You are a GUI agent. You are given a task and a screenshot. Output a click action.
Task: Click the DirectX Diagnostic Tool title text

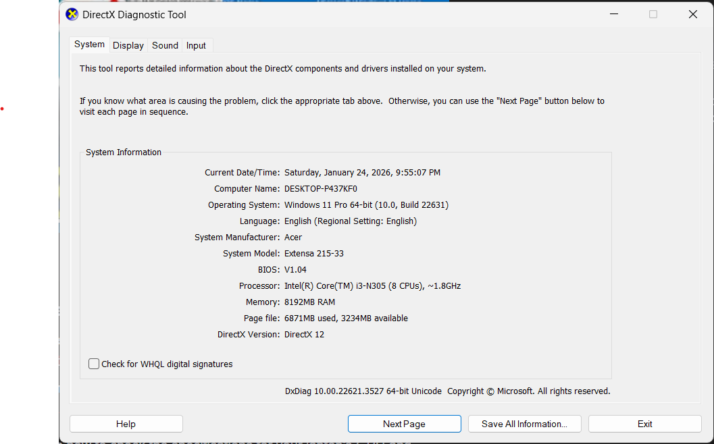[134, 15]
